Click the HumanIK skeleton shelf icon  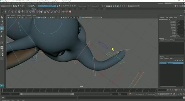22,12
